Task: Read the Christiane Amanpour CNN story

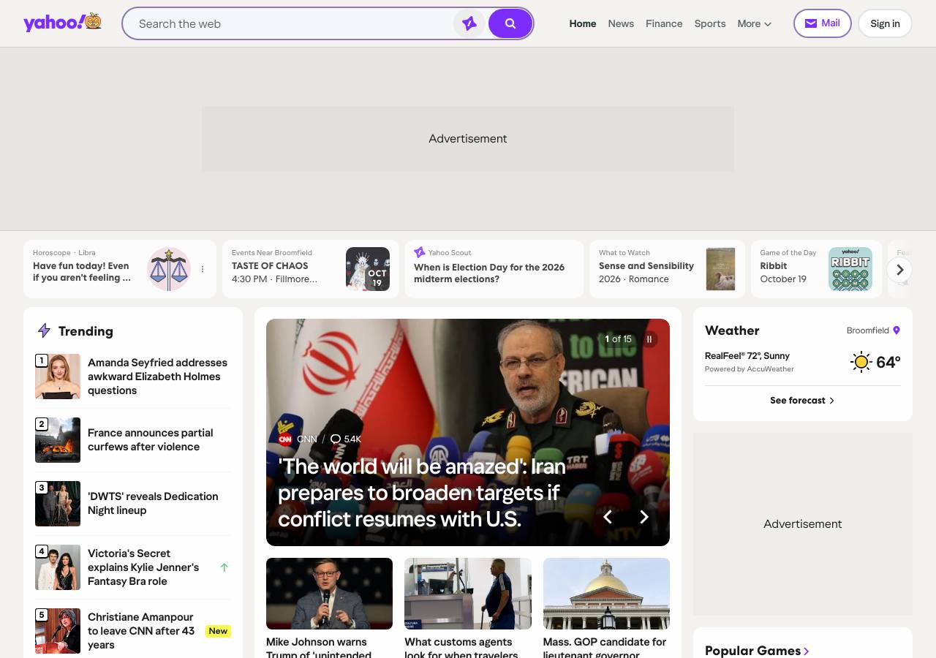Action: click(x=141, y=631)
